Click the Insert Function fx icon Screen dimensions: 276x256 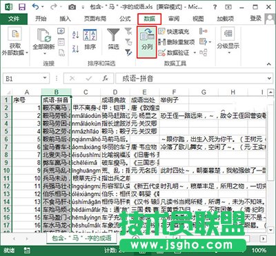(x=106, y=79)
